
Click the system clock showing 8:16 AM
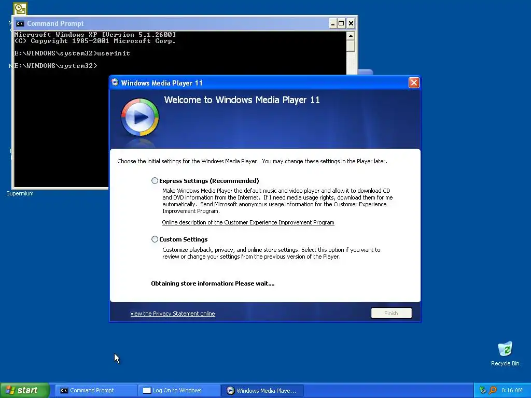pos(512,390)
